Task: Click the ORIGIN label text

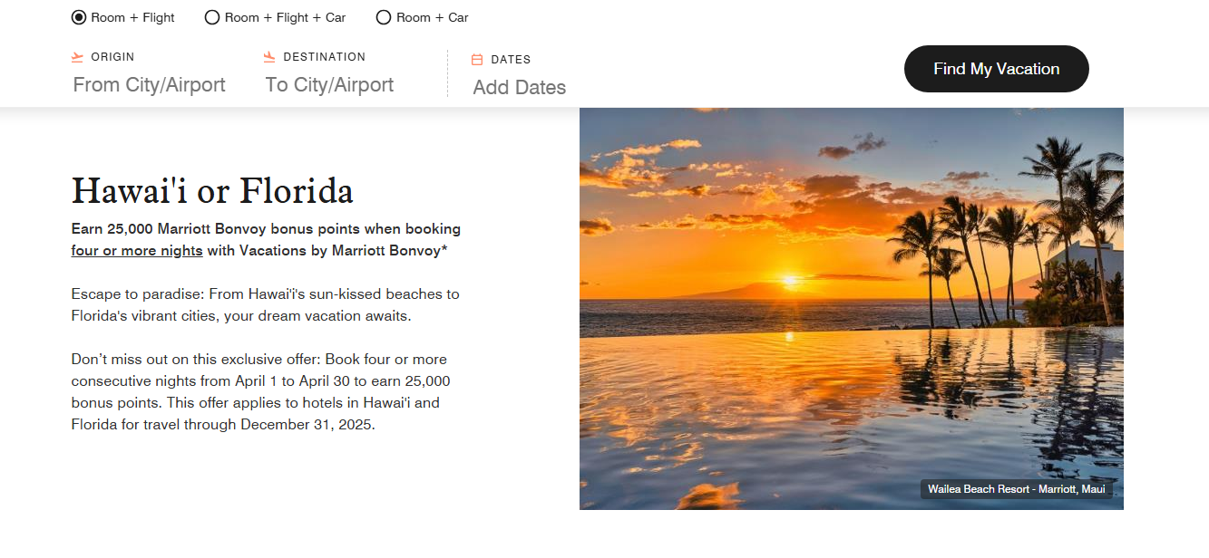Action: [112, 57]
